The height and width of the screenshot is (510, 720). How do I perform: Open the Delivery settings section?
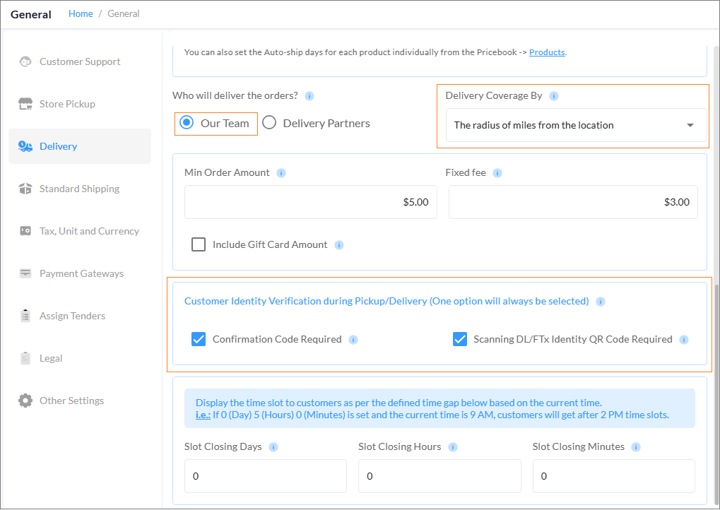point(80,146)
